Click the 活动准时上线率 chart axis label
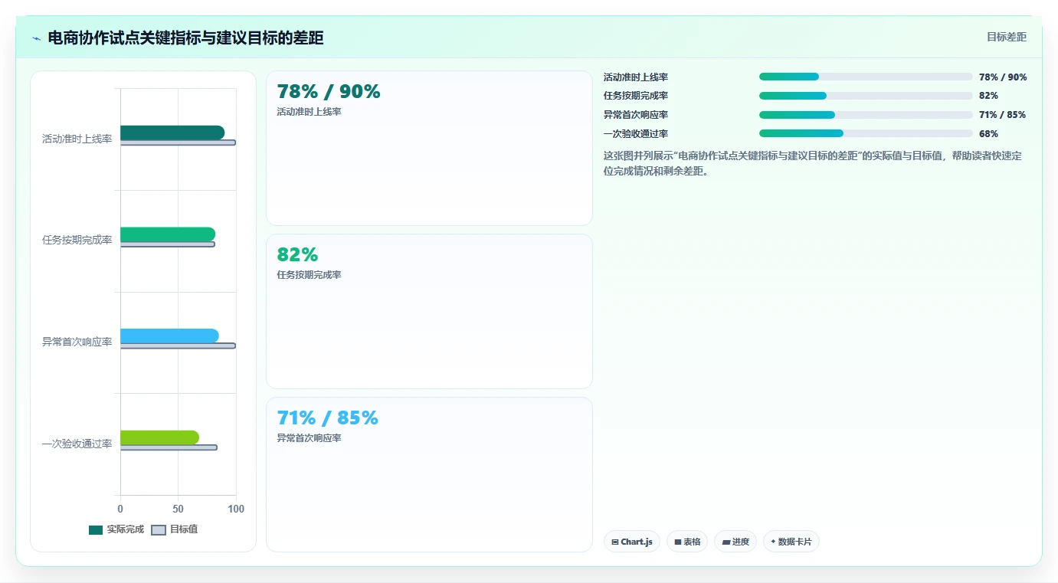Image resolution: width=1058 pixels, height=583 pixels. click(77, 139)
